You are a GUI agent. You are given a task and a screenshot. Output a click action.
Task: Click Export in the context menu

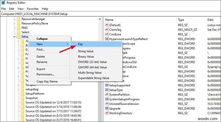(41, 69)
